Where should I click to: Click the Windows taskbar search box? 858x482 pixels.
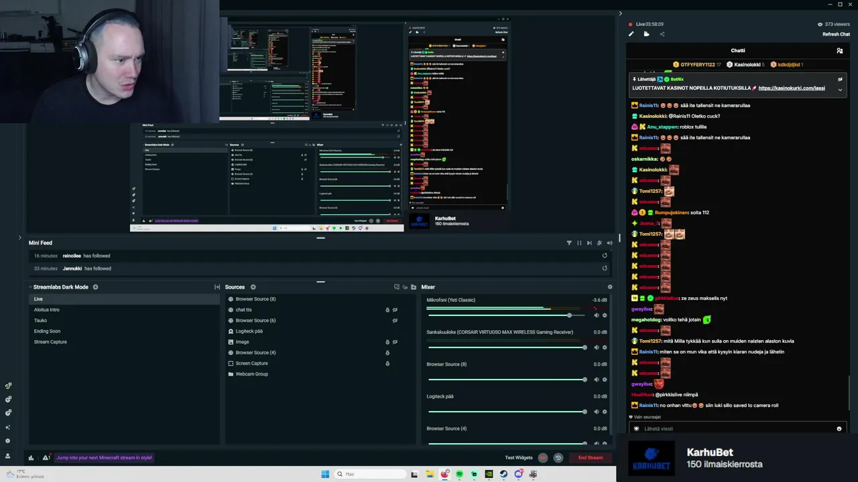tap(369, 474)
